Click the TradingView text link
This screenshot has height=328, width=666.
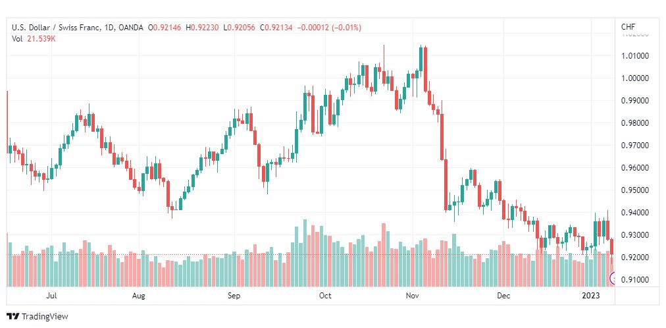[45, 317]
